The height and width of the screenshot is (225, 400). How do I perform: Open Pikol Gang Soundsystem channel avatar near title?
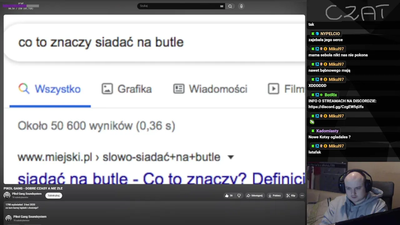[x=7, y=195]
